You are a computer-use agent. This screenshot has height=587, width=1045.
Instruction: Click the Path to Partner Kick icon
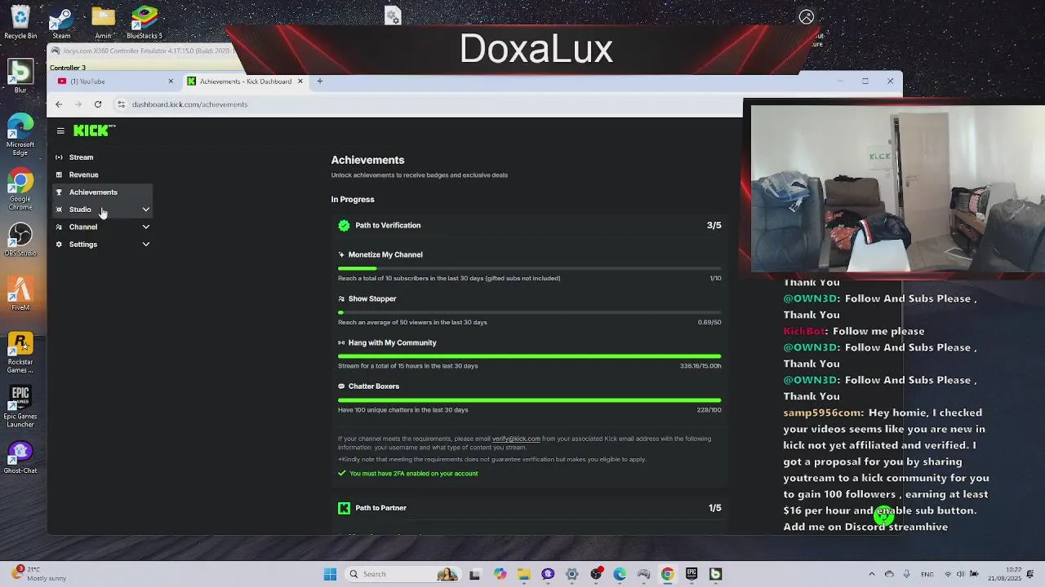344,508
